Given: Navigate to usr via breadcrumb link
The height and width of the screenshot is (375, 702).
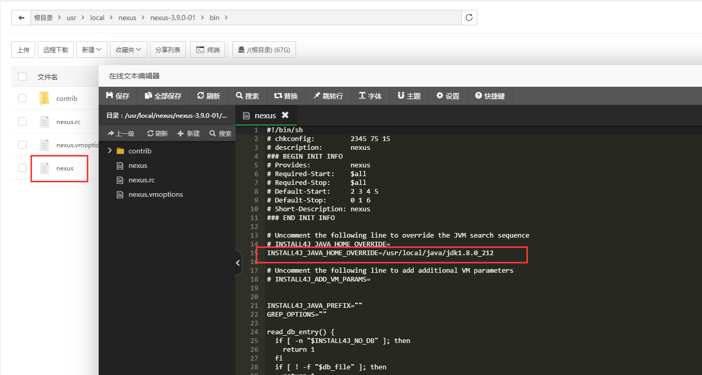Looking at the screenshot, I should tap(71, 17).
